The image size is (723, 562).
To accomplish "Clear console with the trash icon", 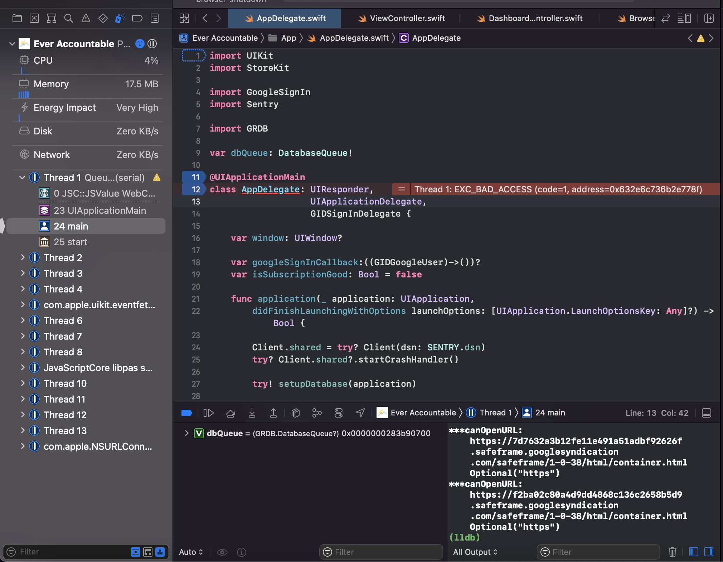I will [673, 552].
